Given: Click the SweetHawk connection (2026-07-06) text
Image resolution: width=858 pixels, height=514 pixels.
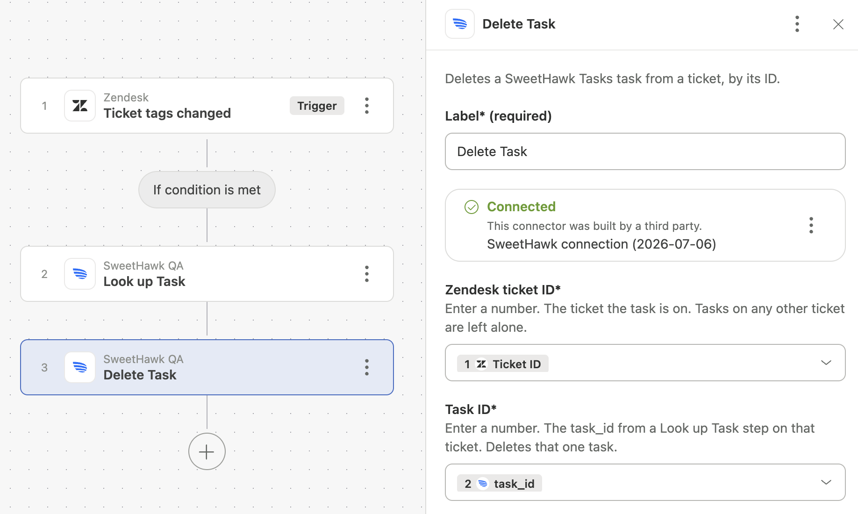Looking at the screenshot, I should click(601, 244).
